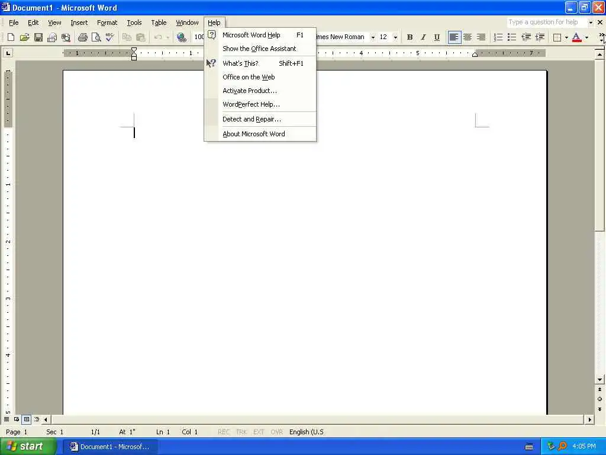Open the Format menu
This screenshot has width=606, height=455.
pos(107,23)
